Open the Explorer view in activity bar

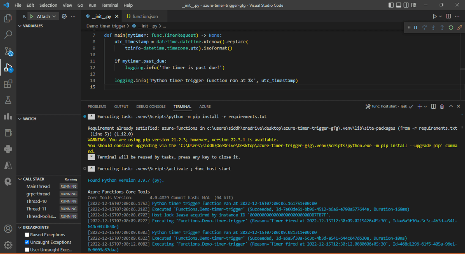[8, 18]
